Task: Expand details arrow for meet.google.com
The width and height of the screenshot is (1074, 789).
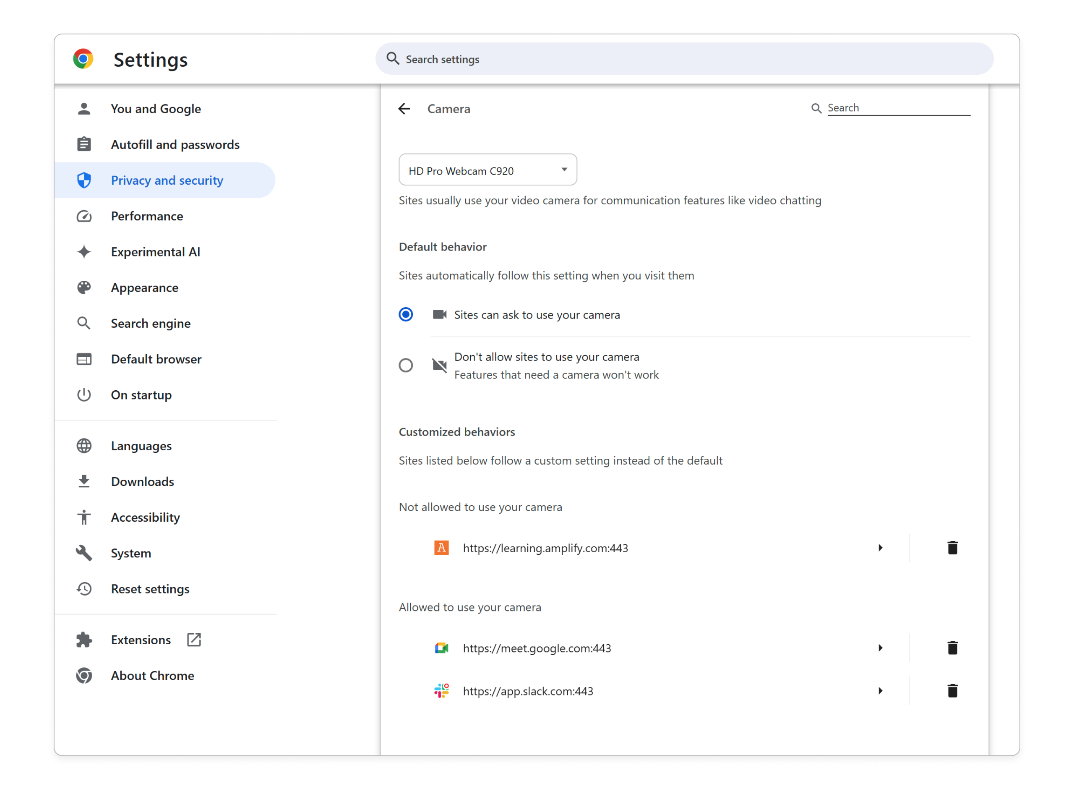Action: 880,648
